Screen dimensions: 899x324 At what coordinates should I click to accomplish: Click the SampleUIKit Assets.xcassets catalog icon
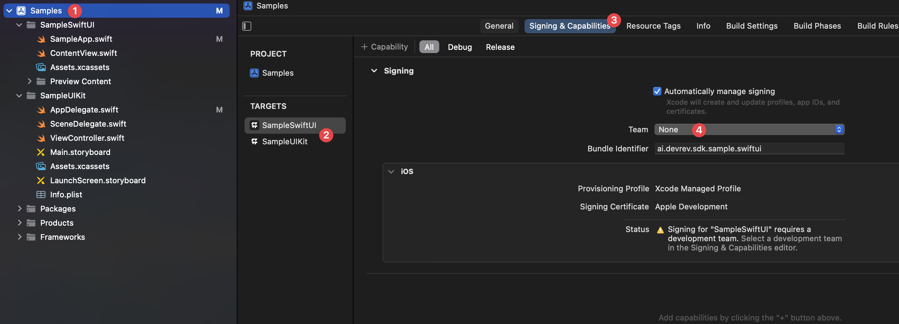tap(41, 167)
